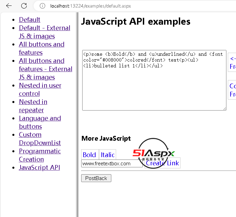Open Nested in repeater link

tap(33, 106)
